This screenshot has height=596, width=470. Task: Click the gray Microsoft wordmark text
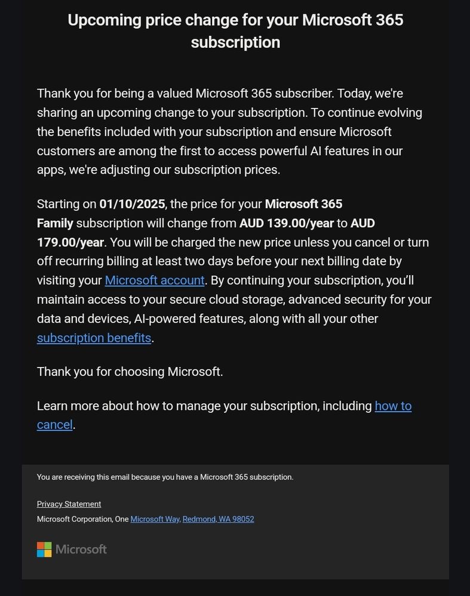pos(81,549)
